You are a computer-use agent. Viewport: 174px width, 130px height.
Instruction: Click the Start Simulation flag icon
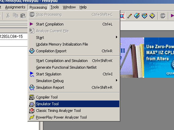(32, 74)
